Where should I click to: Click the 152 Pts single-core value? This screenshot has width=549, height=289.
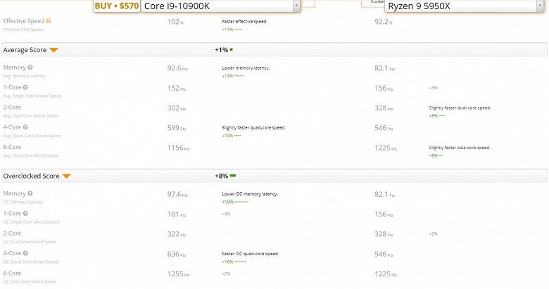tap(177, 88)
